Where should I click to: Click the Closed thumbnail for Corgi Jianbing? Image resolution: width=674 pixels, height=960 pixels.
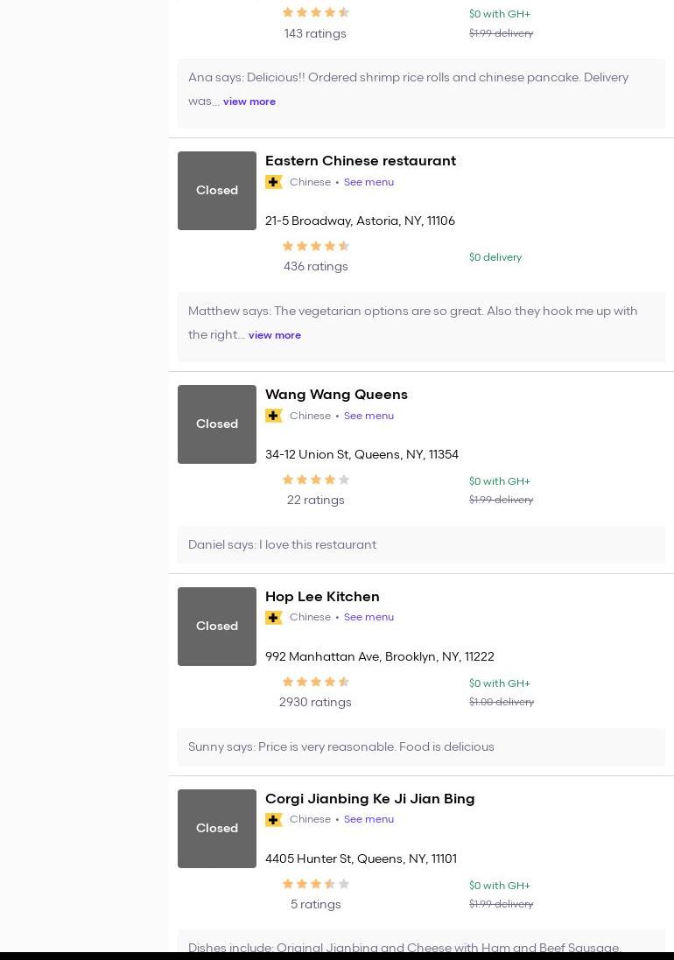[217, 829]
